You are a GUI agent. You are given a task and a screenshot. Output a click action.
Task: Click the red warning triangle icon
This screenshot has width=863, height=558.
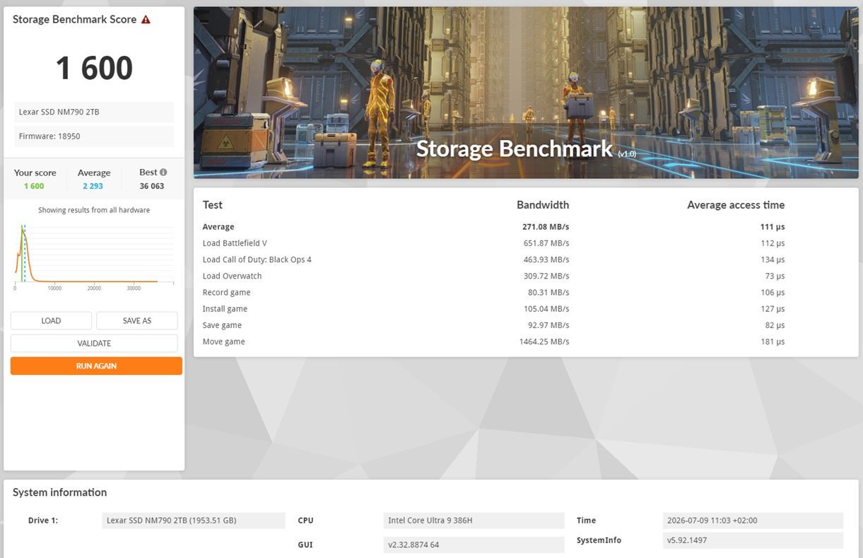[146, 20]
